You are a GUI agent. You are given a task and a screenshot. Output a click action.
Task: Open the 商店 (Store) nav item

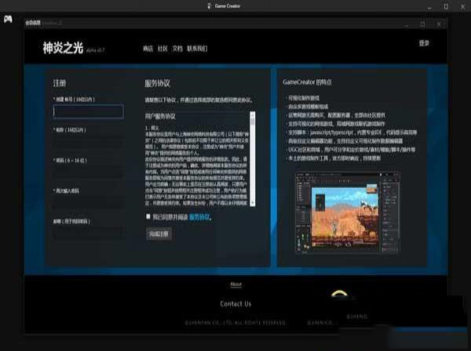click(148, 49)
